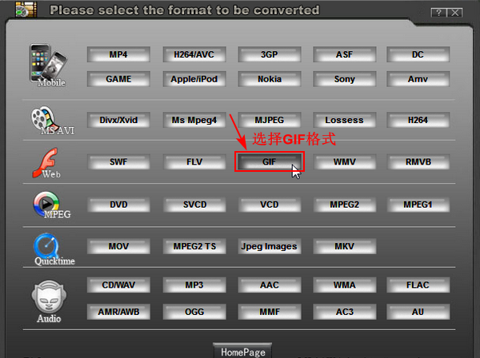The height and width of the screenshot is (358, 480).
Task: Choose Apple/iPod format
Action: [x=194, y=79]
